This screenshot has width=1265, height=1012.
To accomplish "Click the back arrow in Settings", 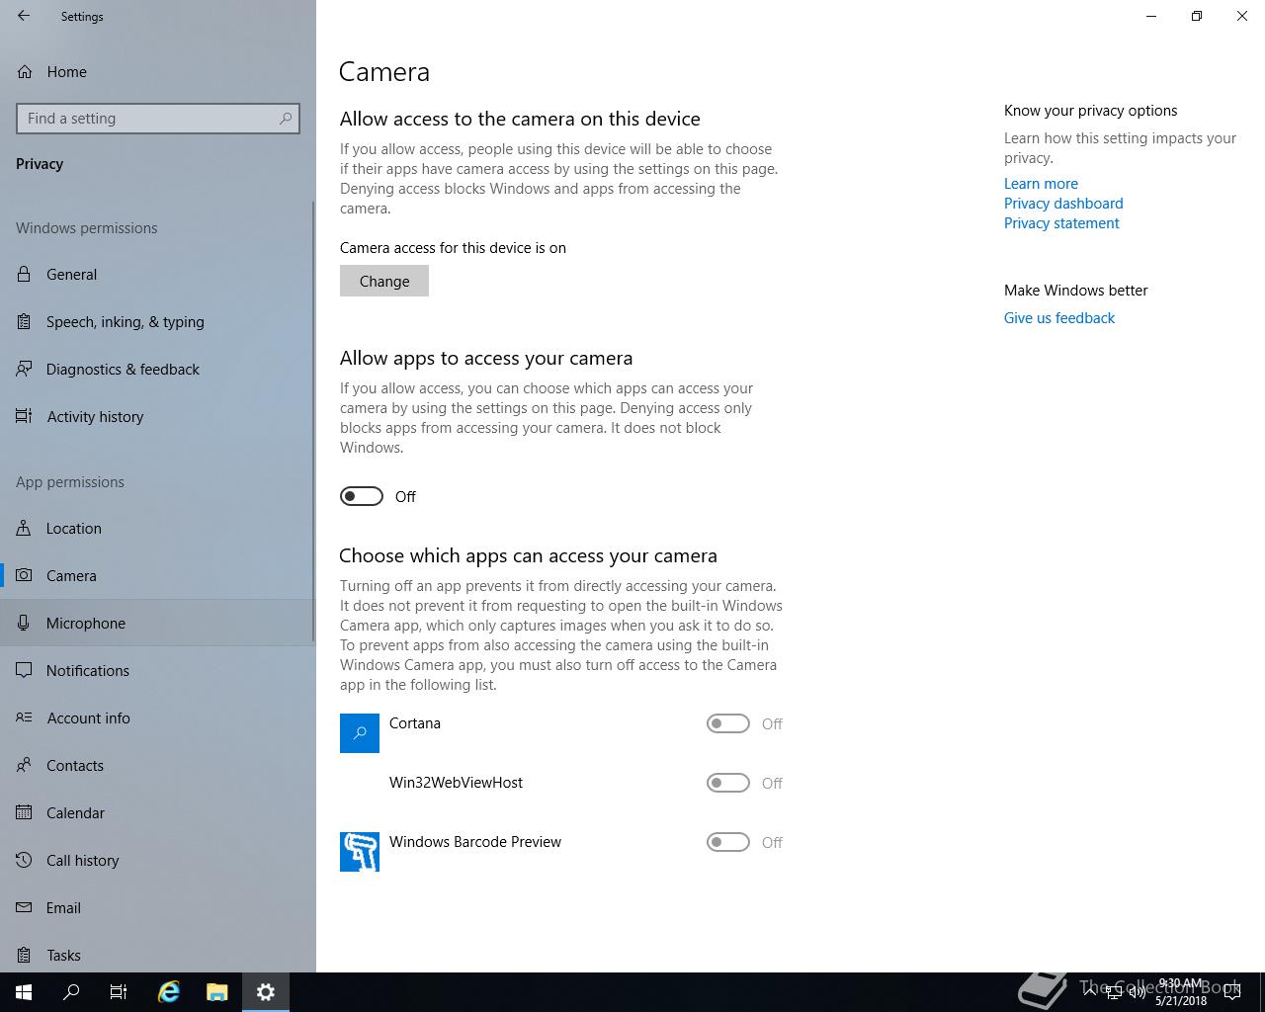I will [x=24, y=16].
